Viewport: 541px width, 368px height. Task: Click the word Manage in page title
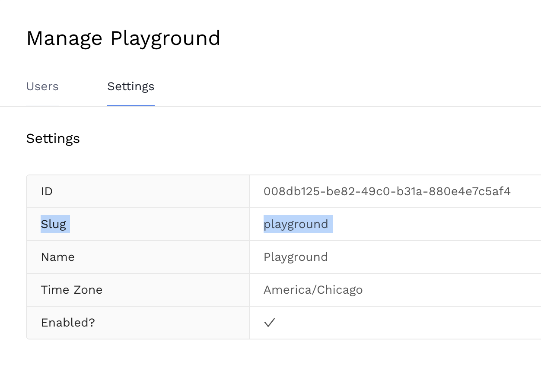tap(64, 38)
